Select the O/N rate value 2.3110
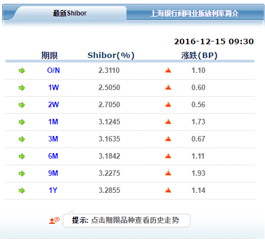This screenshot has width=265, height=241. tap(109, 70)
